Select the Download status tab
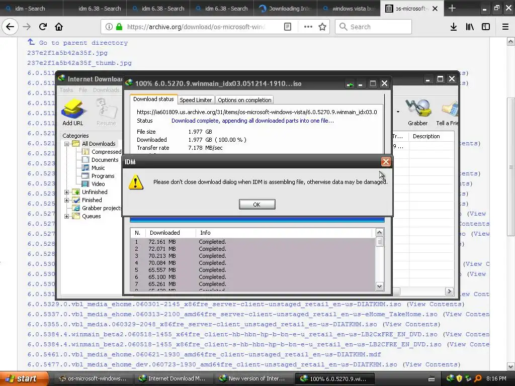The width and height of the screenshot is (515, 386). 153,99
